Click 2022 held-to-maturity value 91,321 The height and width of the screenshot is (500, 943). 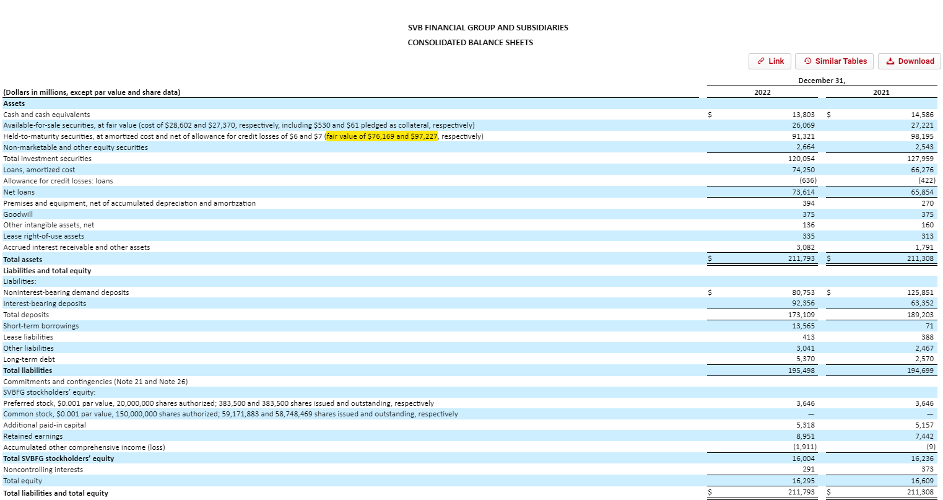click(x=803, y=136)
